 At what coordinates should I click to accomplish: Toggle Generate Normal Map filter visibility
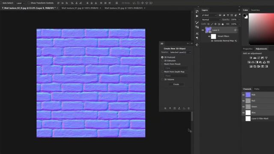tap(212, 41)
